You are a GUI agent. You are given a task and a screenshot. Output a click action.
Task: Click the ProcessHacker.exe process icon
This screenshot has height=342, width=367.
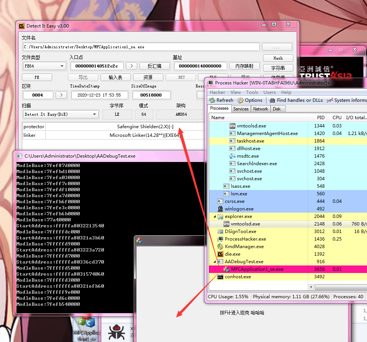click(220, 239)
